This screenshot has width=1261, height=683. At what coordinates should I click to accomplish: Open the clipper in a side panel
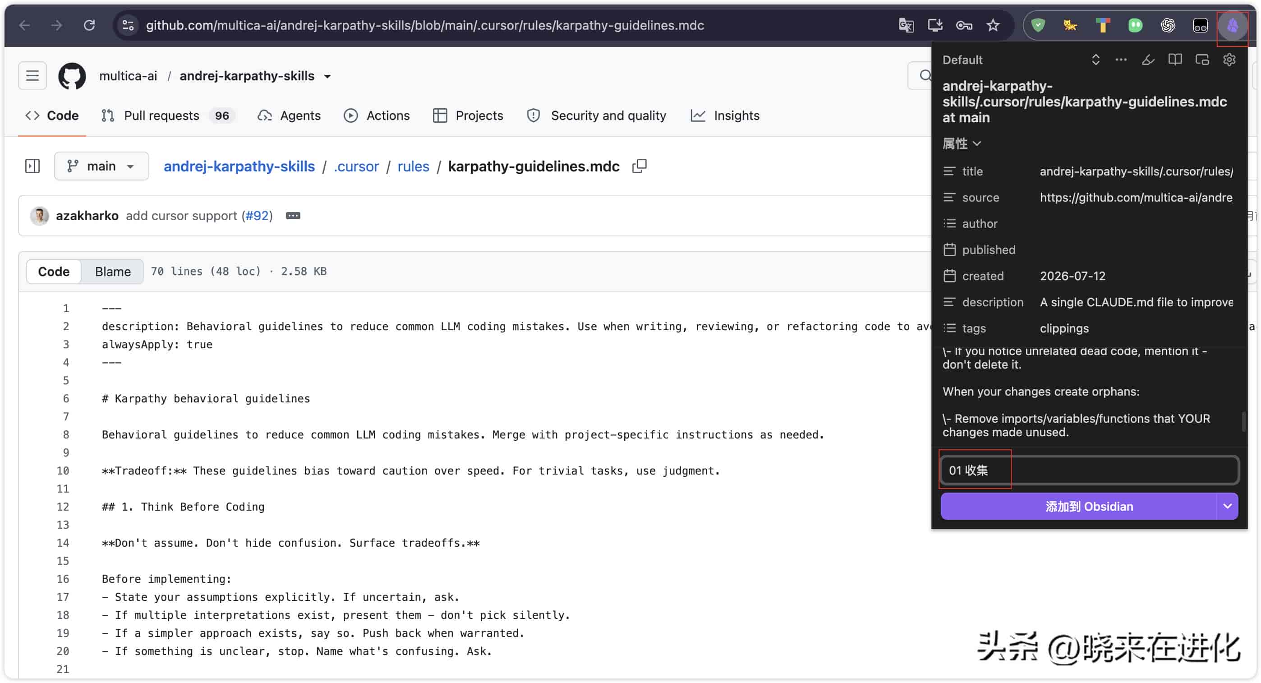1202,60
